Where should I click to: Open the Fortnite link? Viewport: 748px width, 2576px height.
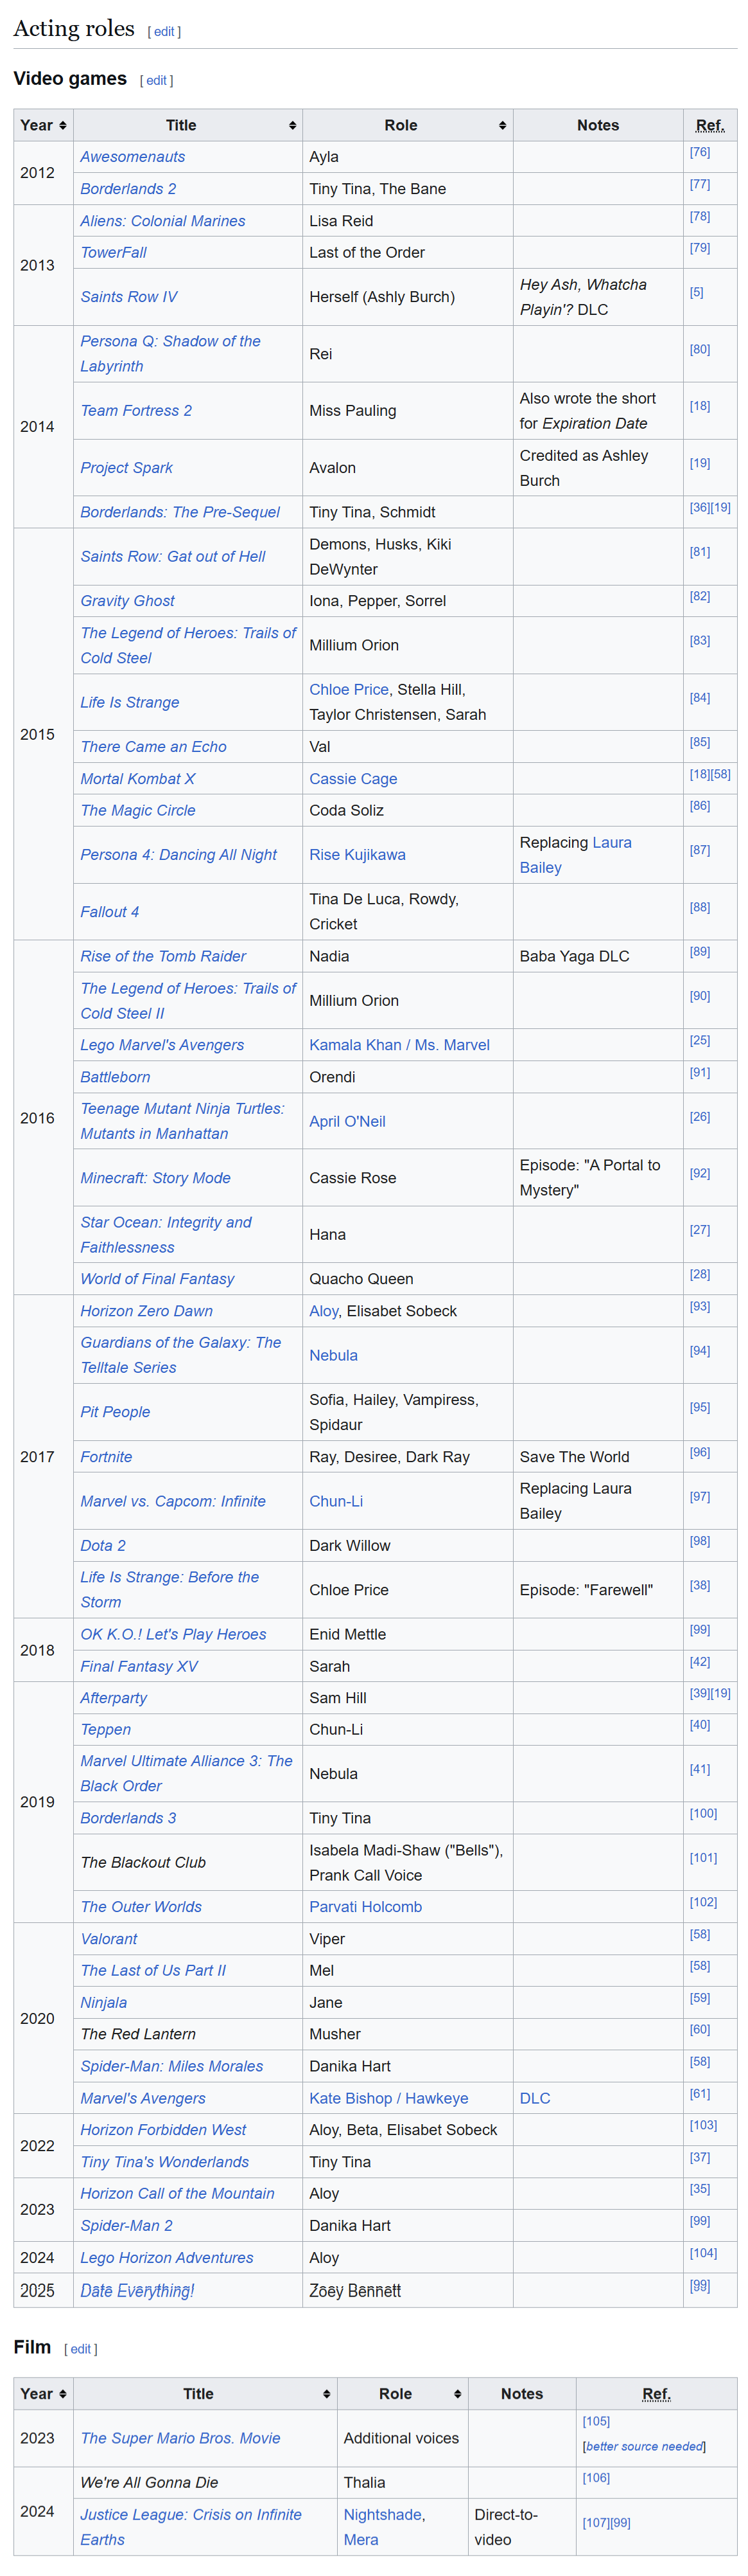tap(107, 1457)
